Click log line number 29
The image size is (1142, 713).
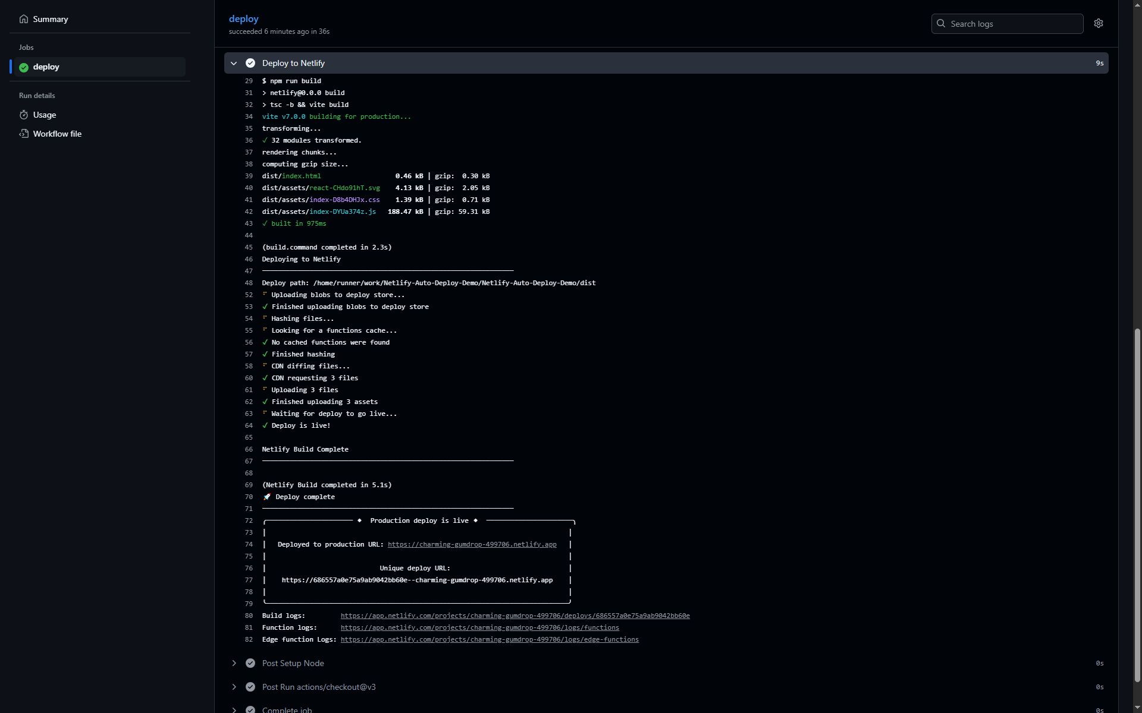tap(249, 81)
